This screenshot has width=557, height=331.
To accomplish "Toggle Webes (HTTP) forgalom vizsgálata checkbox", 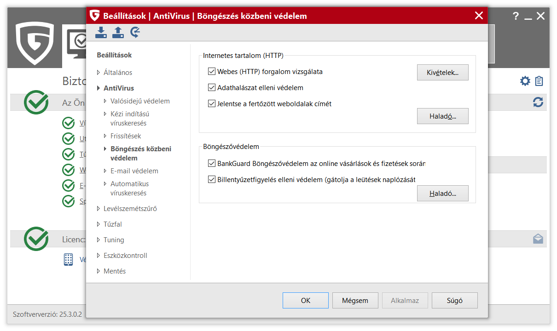I will click(x=212, y=72).
